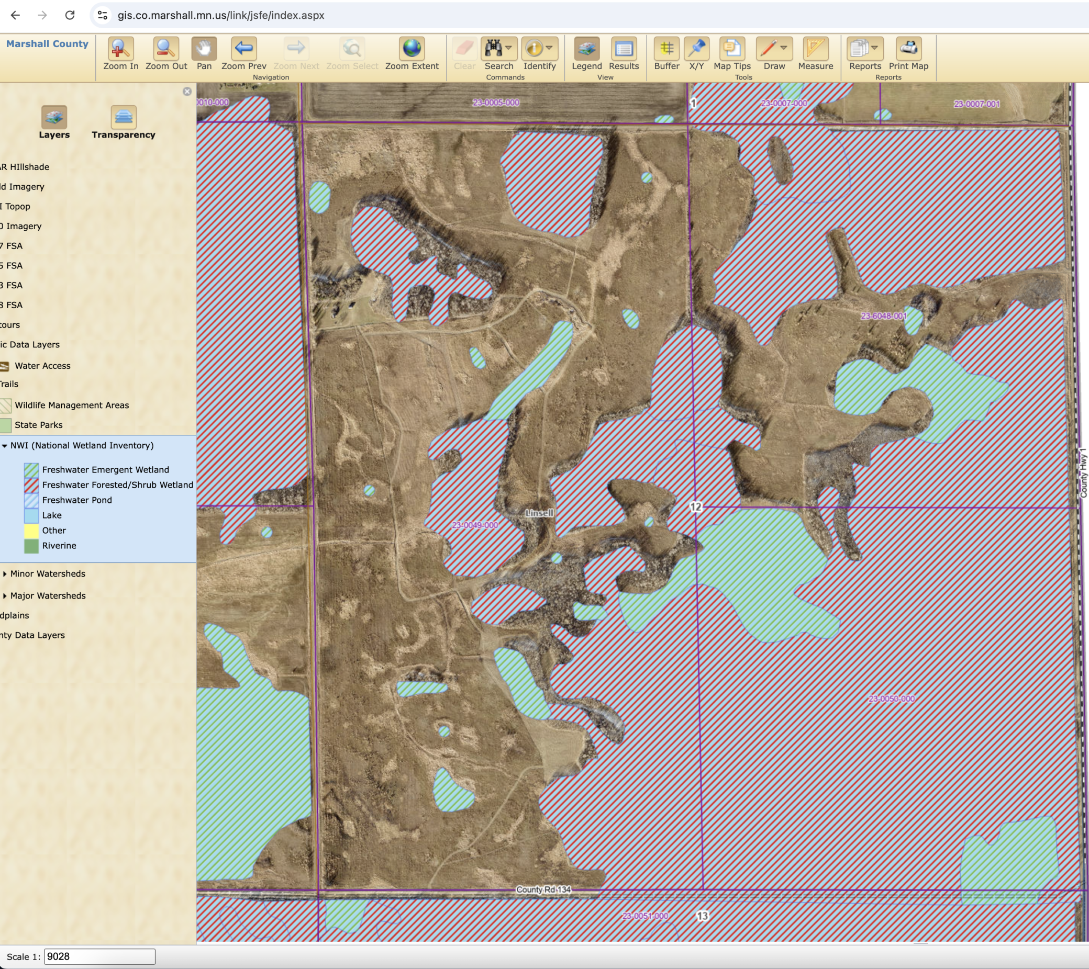Viewport: 1089px width, 969px height.
Task: Select the Zoom In tool
Action: pyautogui.click(x=120, y=49)
